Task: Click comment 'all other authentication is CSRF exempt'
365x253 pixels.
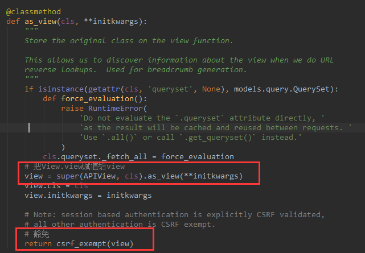Action: pyautogui.click(x=120, y=225)
